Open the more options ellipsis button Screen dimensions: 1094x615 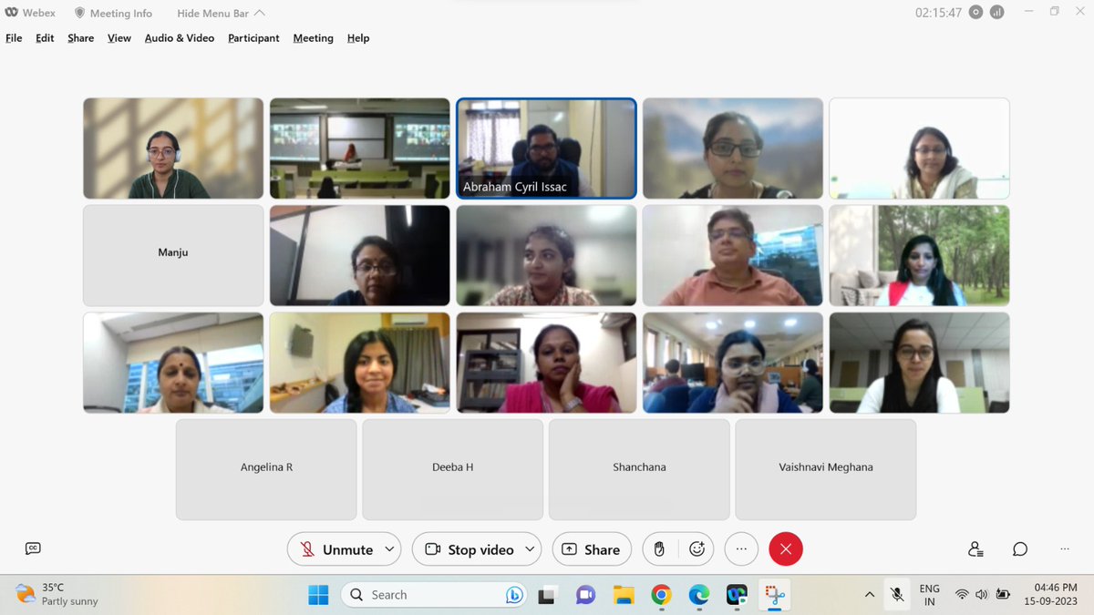click(x=741, y=549)
